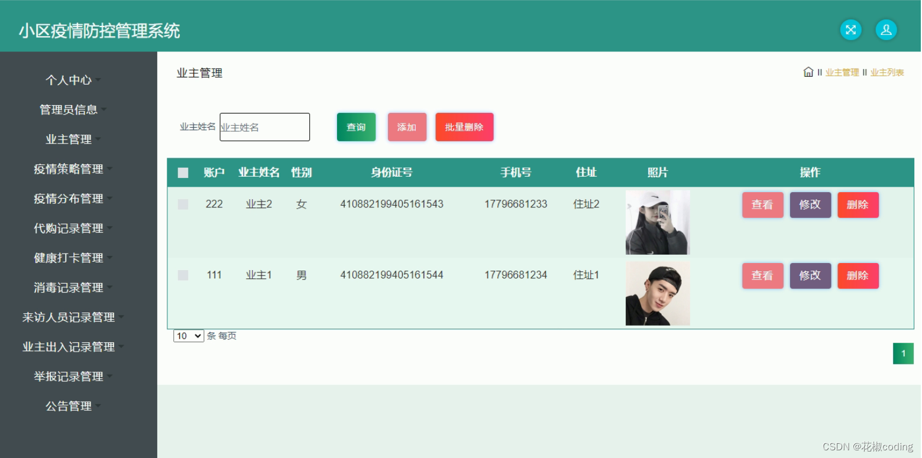Toggle the select-all checkbox in table header

183,173
